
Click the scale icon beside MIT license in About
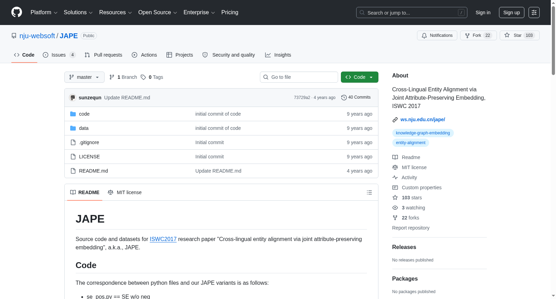395,167
